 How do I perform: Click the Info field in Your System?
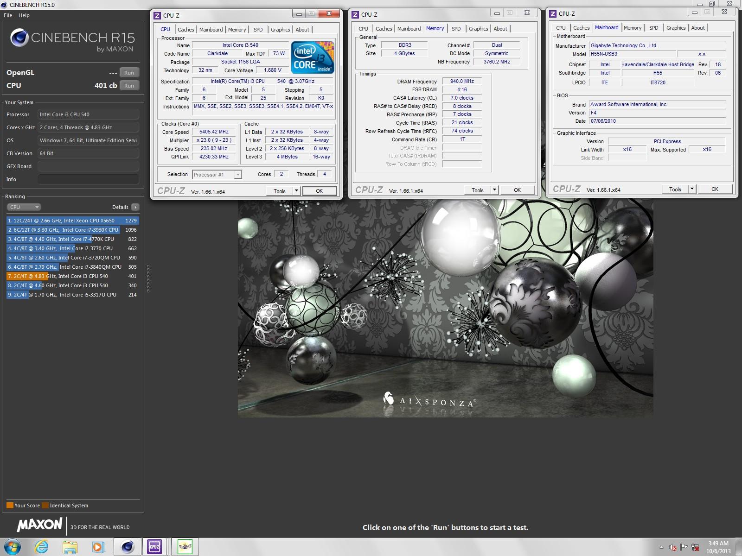click(88, 179)
